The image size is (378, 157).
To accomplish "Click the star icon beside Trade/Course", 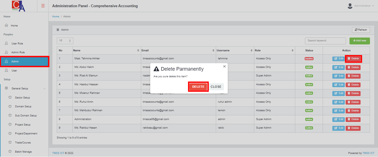I will (10, 142).
